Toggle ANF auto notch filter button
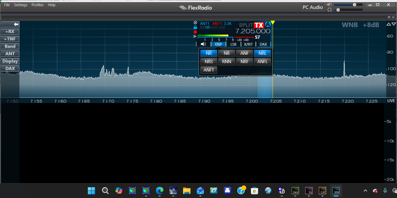The width and height of the screenshot is (397, 198). tap(244, 54)
